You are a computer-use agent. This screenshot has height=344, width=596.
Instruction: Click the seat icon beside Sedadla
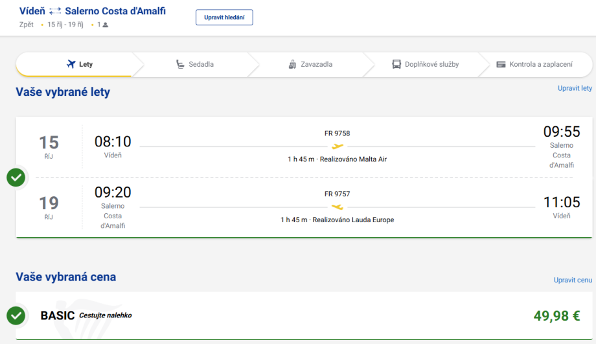point(180,64)
